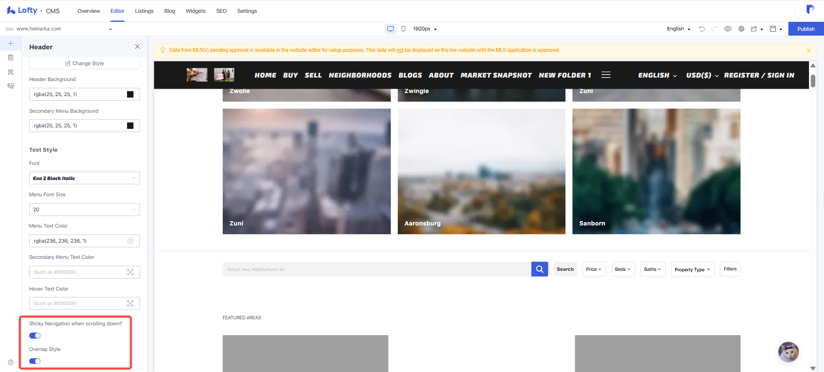Screen dimensions: 824x372
Task: Close the Header settings panel
Action: 137,46
